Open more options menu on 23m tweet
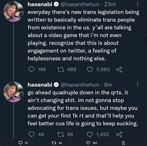 pyautogui.click(x=138, y=4)
